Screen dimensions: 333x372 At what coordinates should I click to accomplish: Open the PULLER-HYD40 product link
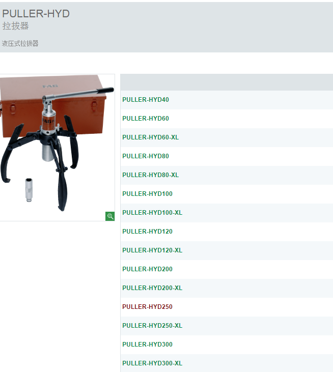146,100
